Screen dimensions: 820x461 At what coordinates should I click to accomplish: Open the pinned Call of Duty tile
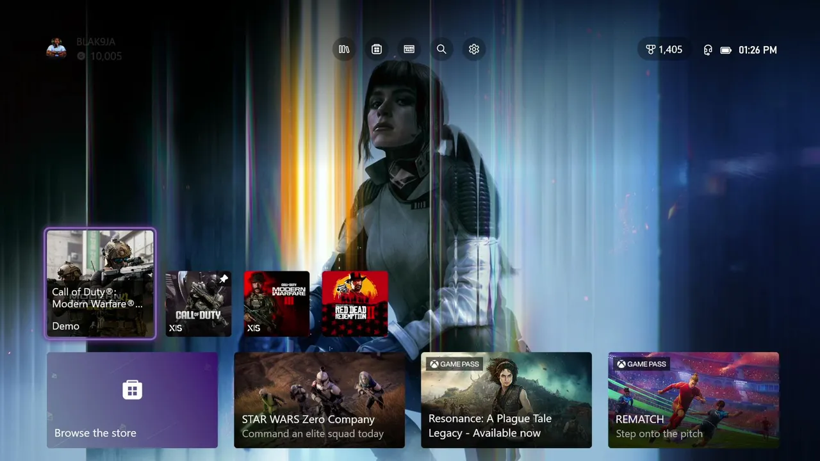(x=199, y=303)
